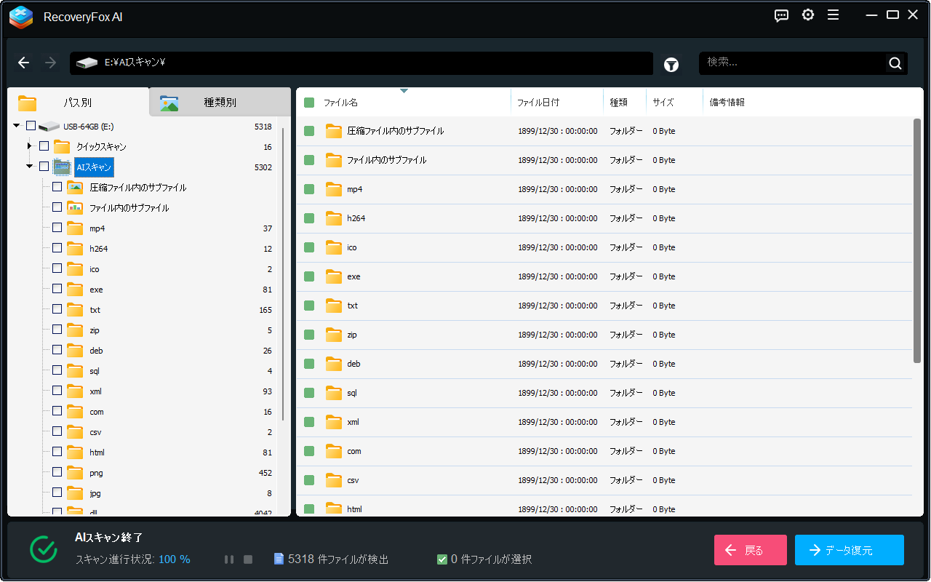Sort by the ファイル日付 column header
Screen dimensions: 931x582
(x=557, y=103)
